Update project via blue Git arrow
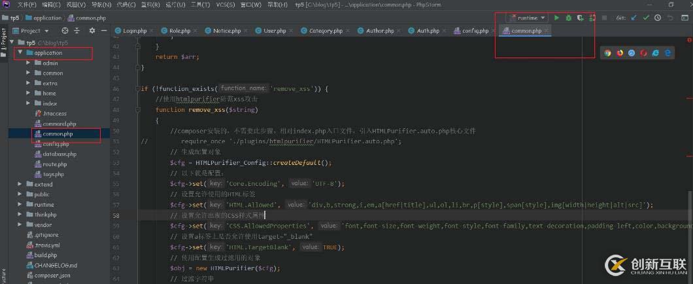Image resolution: width=693 pixels, height=284 pixels. click(634, 18)
